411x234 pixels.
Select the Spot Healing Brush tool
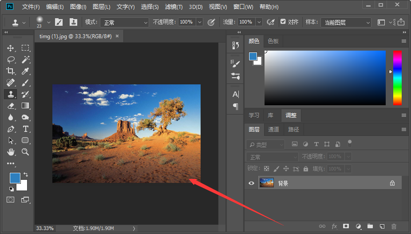pyautogui.click(x=11, y=83)
